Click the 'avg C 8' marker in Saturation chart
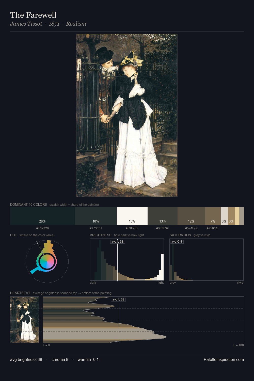 pos(177,242)
